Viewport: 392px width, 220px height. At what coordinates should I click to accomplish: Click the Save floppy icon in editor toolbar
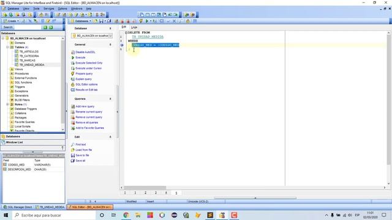pyautogui.click(x=101, y=21)
